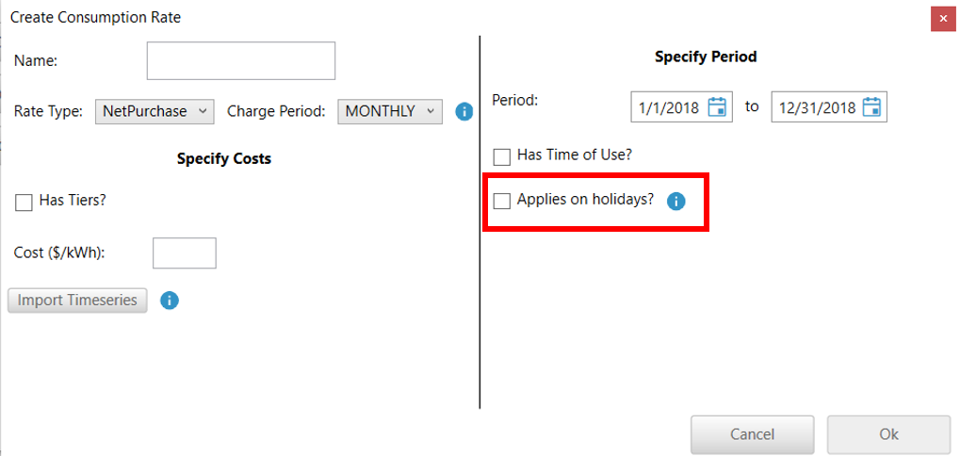Click the info icon for Applies on holidays

tap(675, 201)
